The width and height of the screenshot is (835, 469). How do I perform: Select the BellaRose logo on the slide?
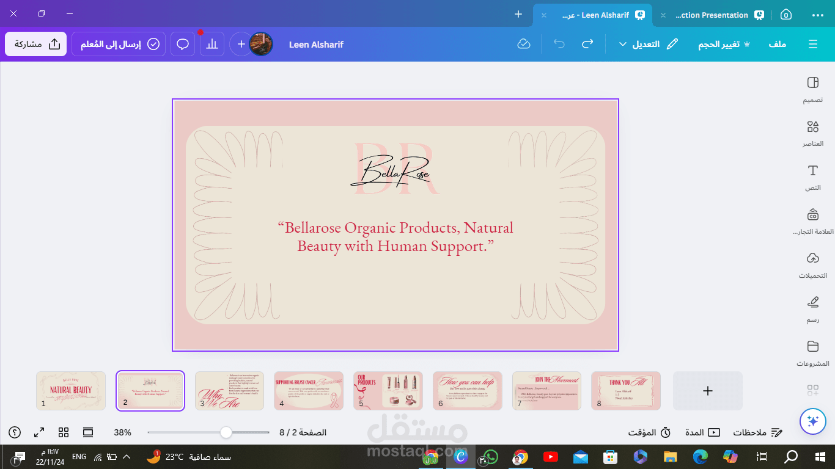(x=395, y=169)
